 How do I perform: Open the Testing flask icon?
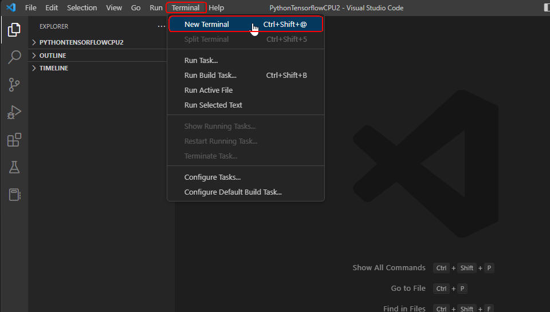[x=14, y=167]
